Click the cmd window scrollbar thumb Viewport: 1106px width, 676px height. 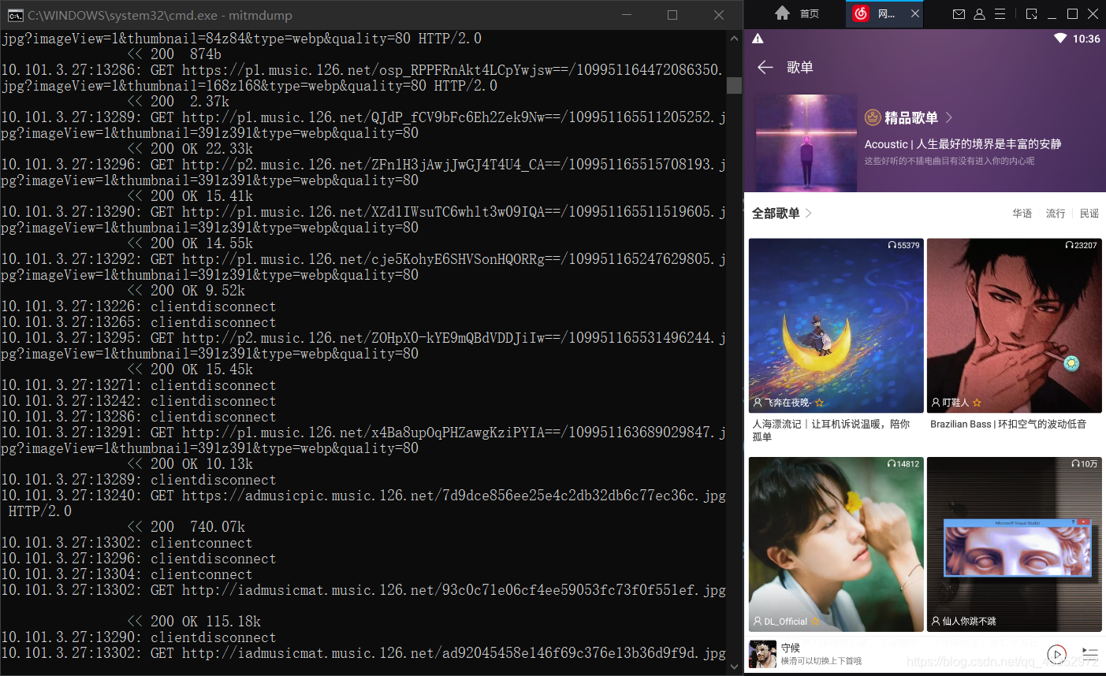tap(734, 85)
